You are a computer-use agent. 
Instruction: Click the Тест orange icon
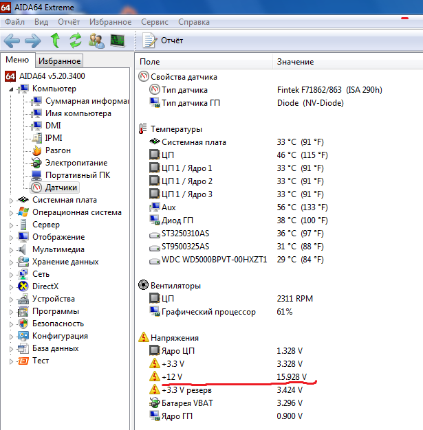point(23,361)
